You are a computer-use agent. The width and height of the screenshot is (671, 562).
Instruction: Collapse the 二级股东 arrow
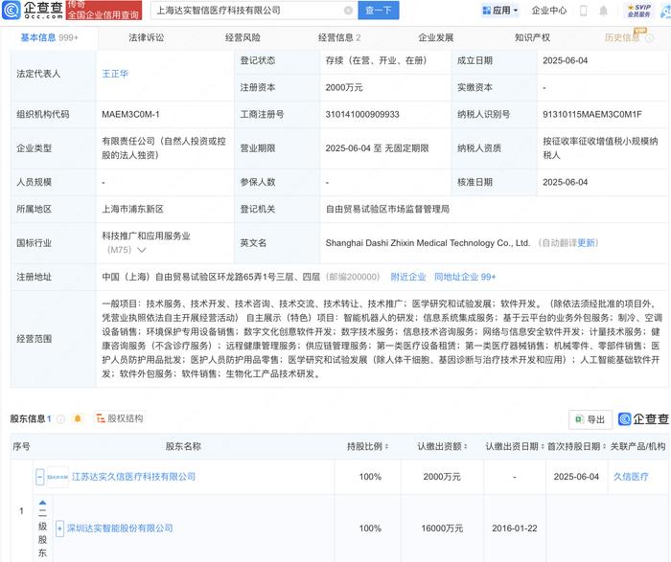coord(42,503)
